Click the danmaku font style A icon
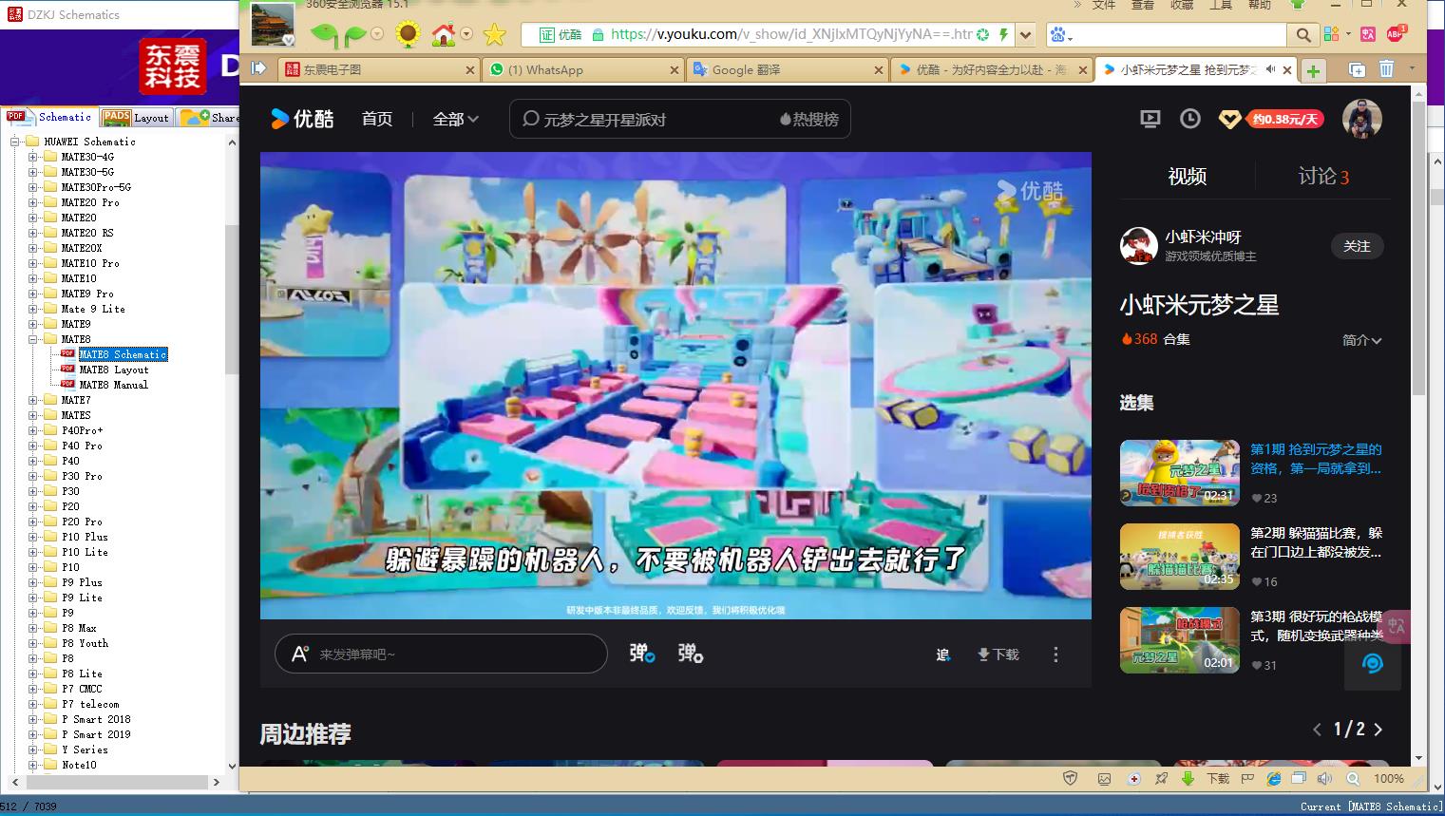1445x816 pixels. (300, 654)
